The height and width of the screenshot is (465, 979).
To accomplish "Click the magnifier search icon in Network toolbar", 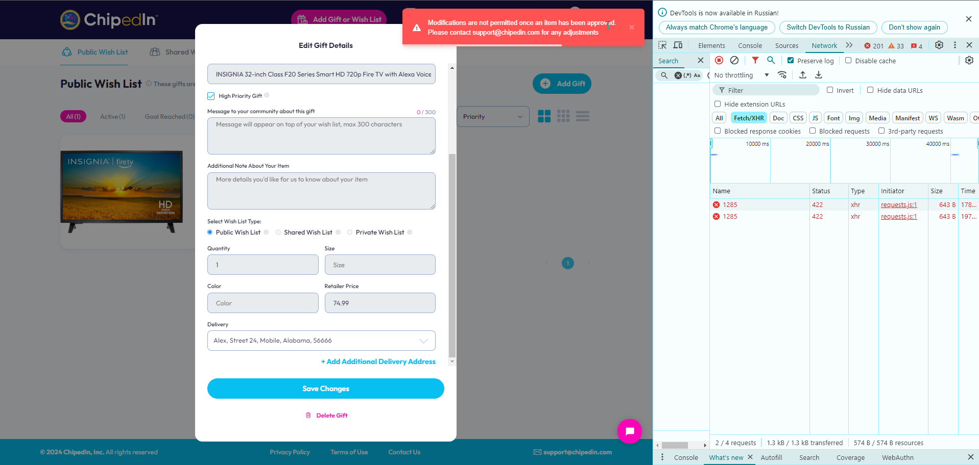I will [x=771, y=60].
